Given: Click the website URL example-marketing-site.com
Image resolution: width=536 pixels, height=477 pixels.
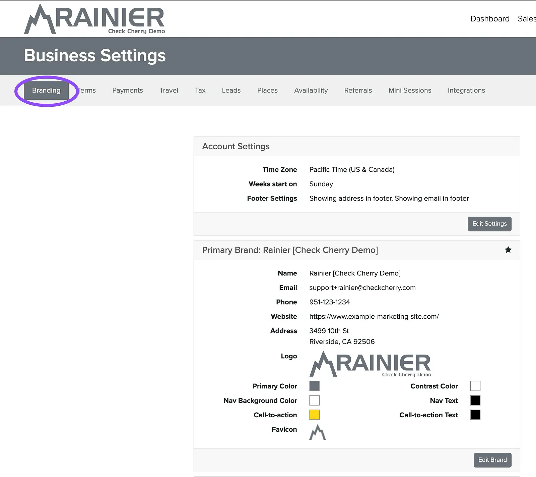Looking at the screenshot, I should (x=374, y=317).
